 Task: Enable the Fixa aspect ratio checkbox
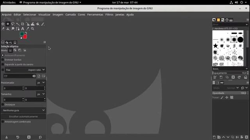(x=3, y=70)
